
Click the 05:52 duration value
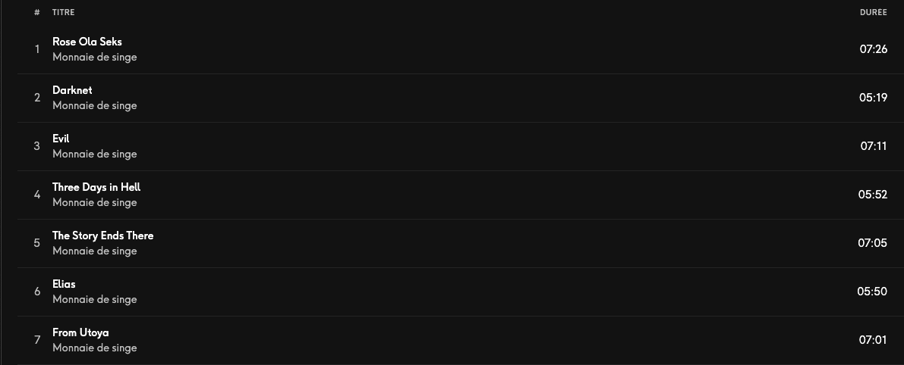(873, 195)
